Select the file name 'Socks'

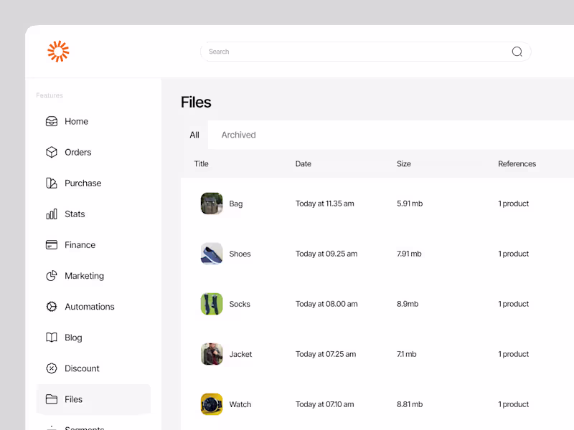240,304
